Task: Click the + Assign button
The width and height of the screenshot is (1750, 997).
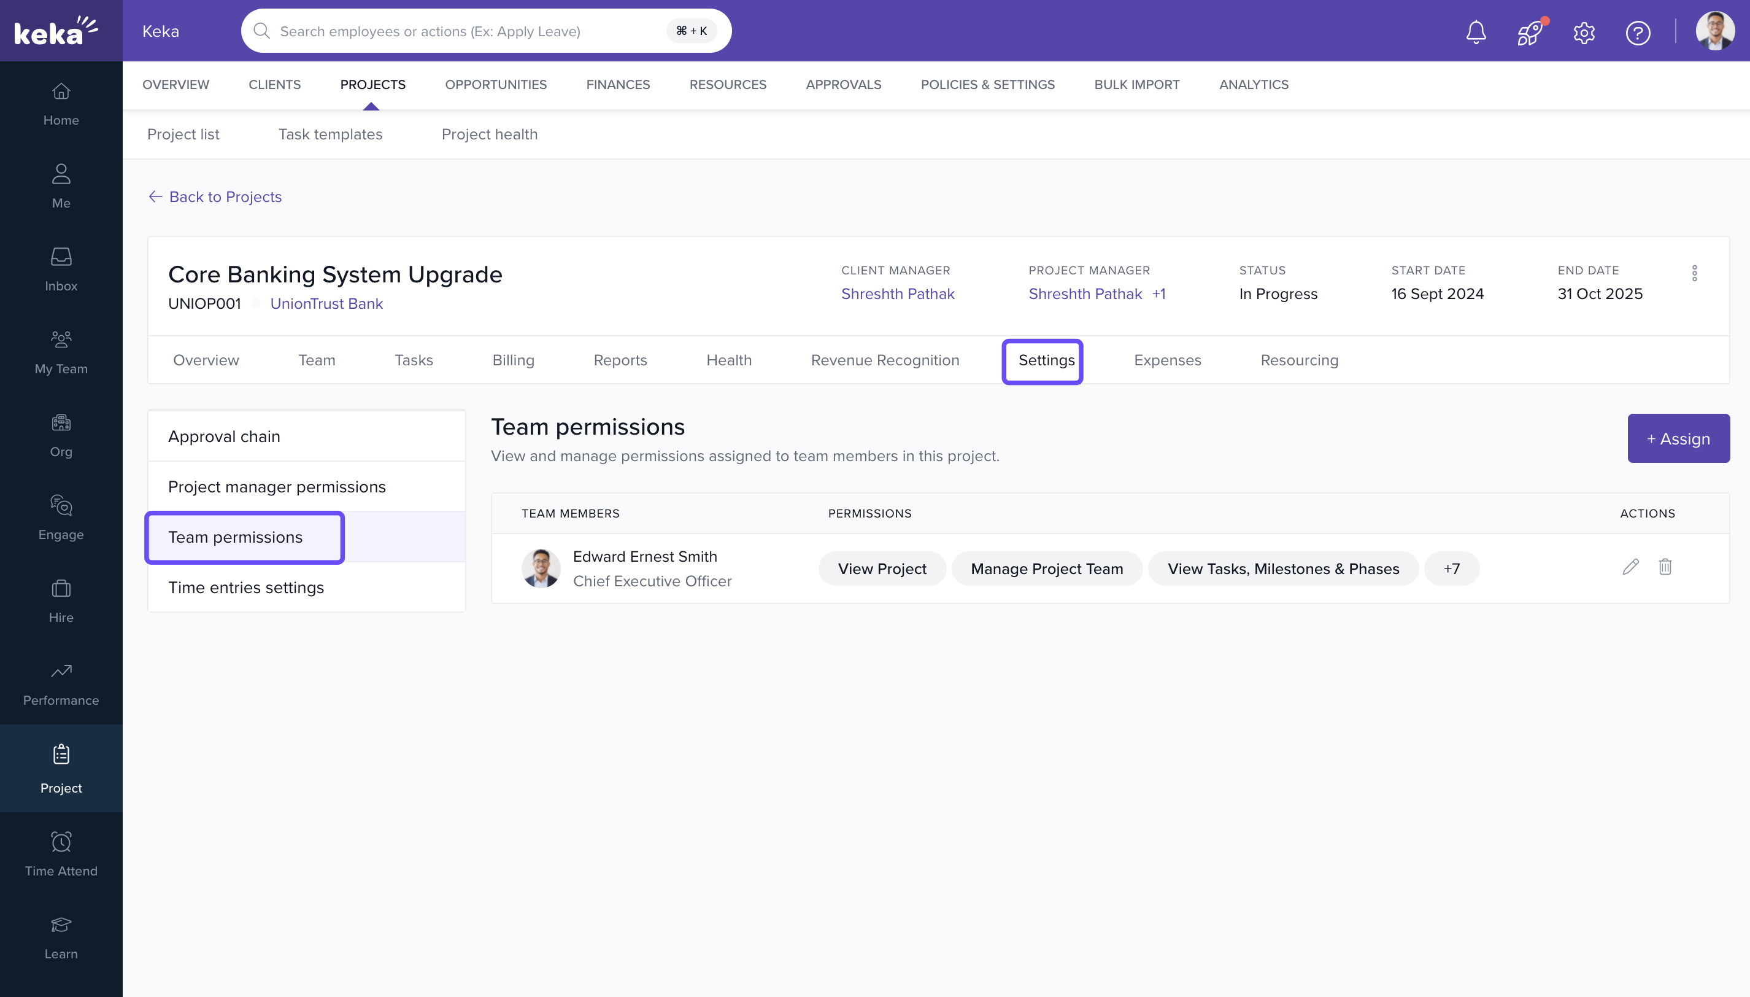Action: click(x=1678, y=438)
